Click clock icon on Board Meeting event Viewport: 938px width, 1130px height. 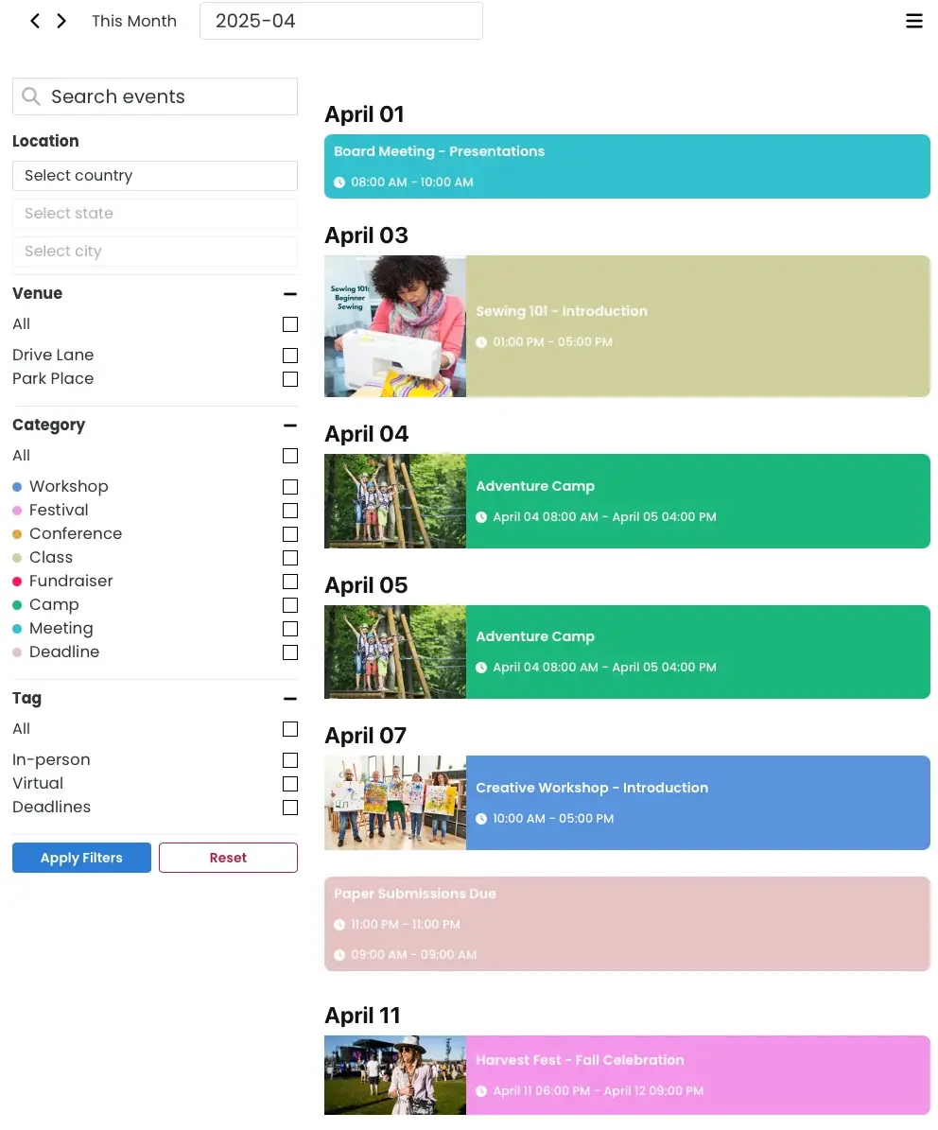pyautogui.click(x=339, y=183)
